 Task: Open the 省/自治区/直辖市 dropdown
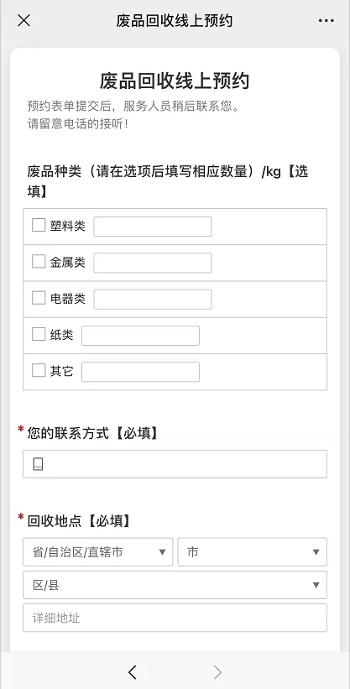pyautogui.click(x=97, y=552)
